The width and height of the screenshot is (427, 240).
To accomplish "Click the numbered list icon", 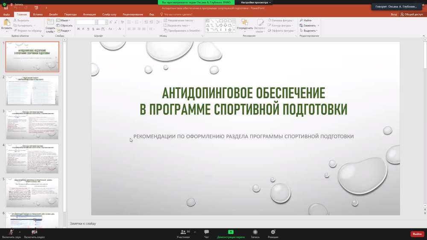I will [x=137, y=22].
